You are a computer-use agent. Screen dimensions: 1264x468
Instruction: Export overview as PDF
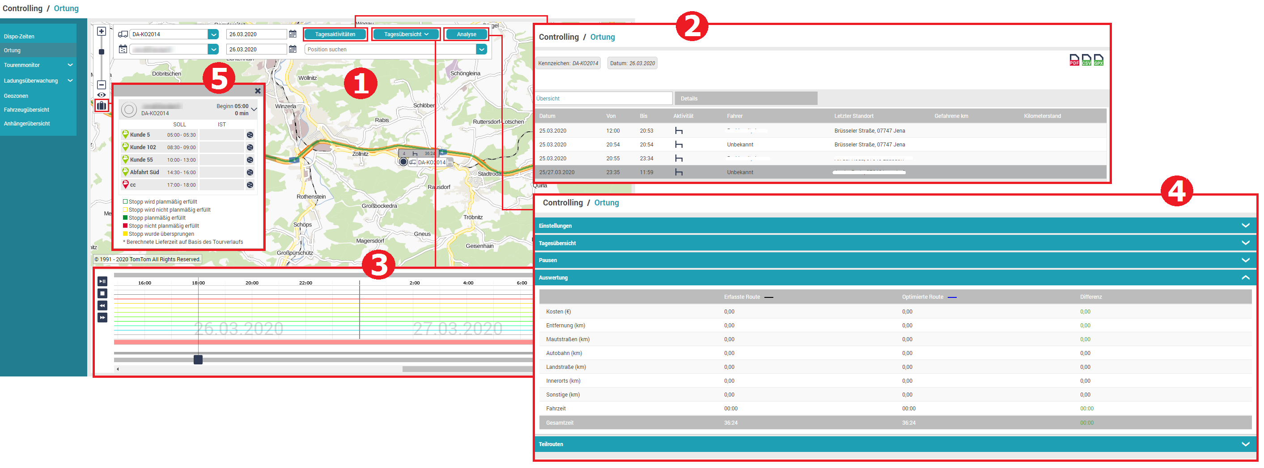click(x=1075, y=60)
